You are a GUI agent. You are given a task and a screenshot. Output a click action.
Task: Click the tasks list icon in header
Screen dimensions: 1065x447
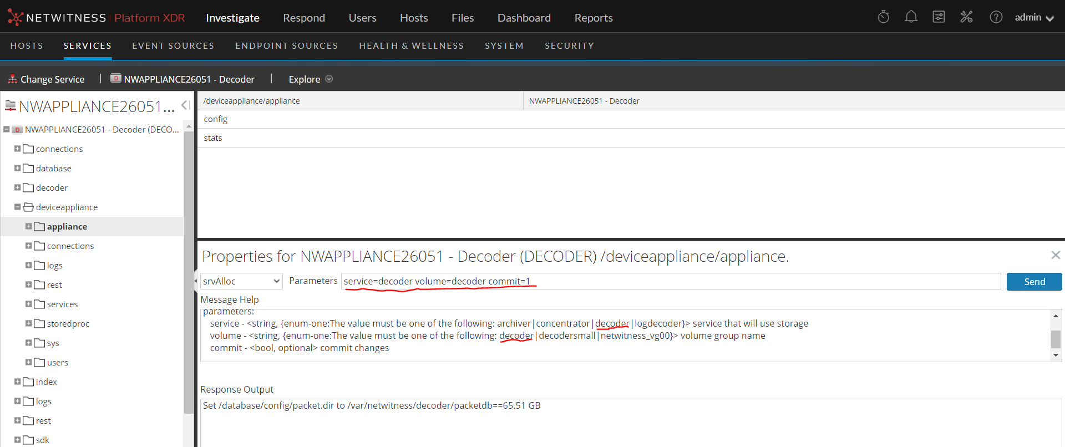click(939, 17)
